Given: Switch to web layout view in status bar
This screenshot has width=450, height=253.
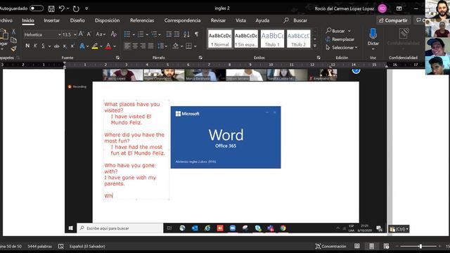Looking at the screenshot, I should point(386,246).
